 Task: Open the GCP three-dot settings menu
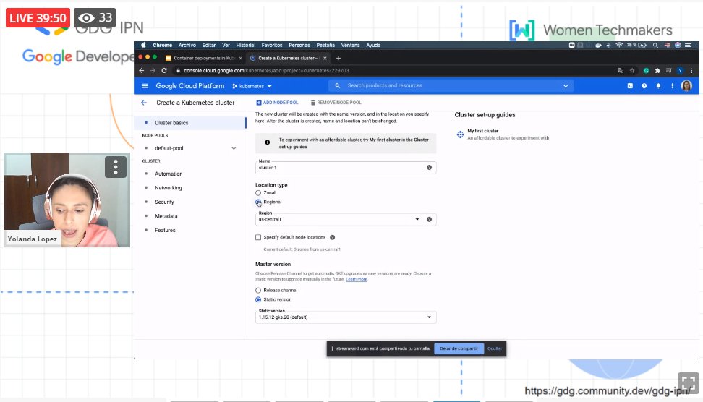click(672, 85)
